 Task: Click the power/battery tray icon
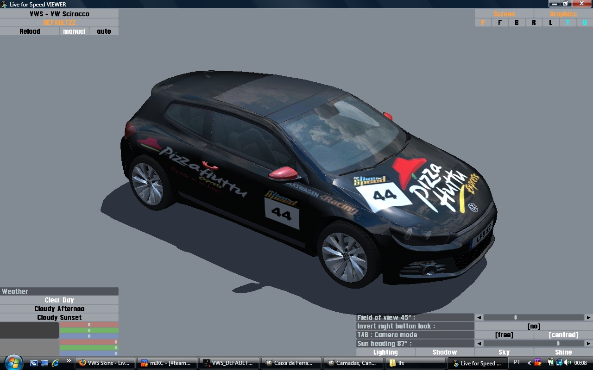[552, 363]
